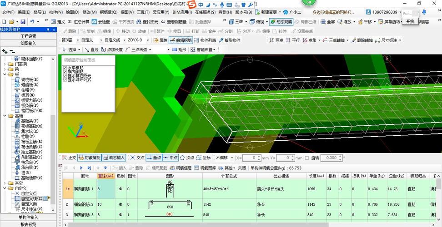442x227 pixels.
Task: Open the BIM应用(I) menu
Action: tap(182, 12)
